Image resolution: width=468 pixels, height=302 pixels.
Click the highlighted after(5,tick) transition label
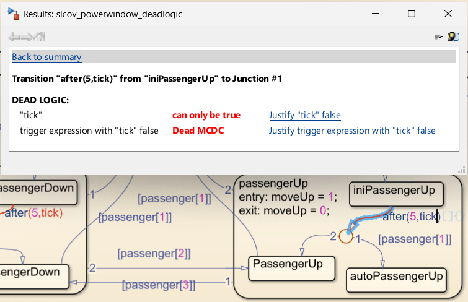point(410,216)
